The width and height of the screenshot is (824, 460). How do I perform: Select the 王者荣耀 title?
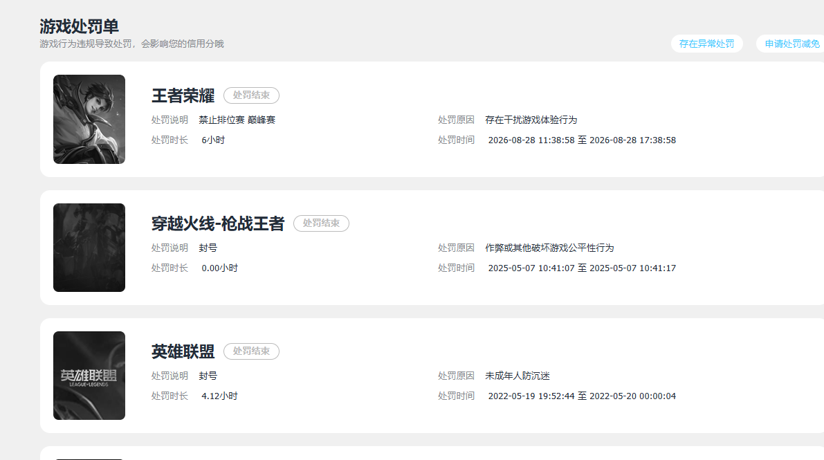click(x=183, y=95)
